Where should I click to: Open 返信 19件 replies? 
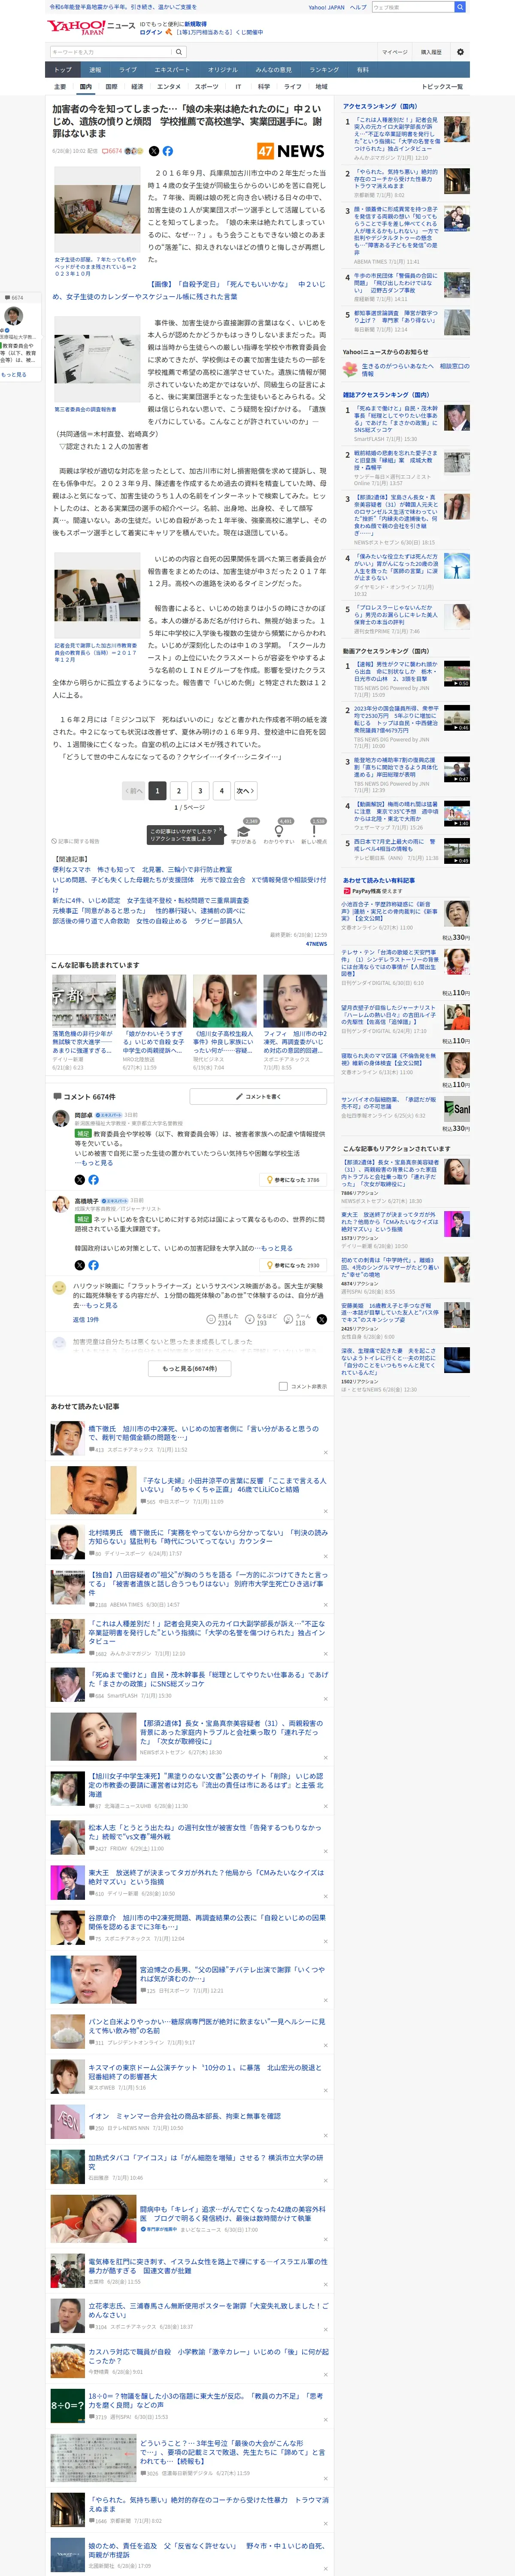click(86, 1319)
